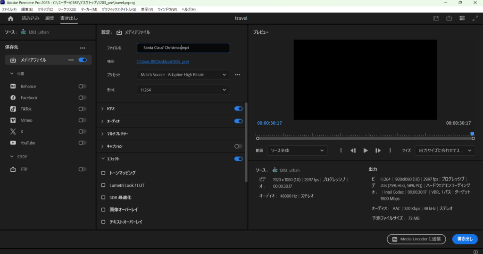Expand the ビデオ settings section
The width and height of the screenshot is (483, 254).
point(103,109)
